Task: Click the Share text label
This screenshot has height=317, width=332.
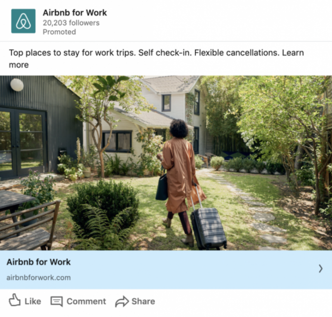Action: pos(143,301)
